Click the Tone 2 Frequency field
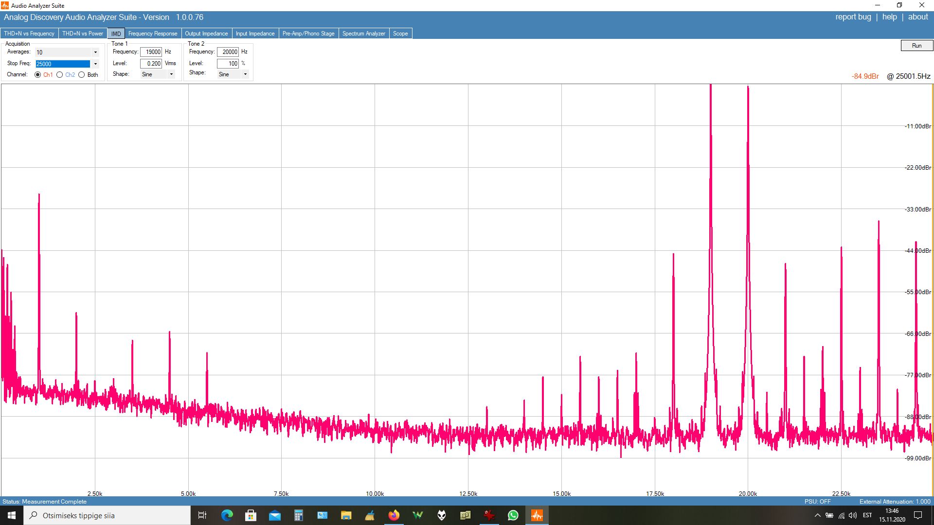 [228, 52]
